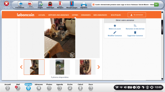The height and width of the screenshot is (92, 165).
Task: Open the Adresses contacts app
Action: (39, 87)
